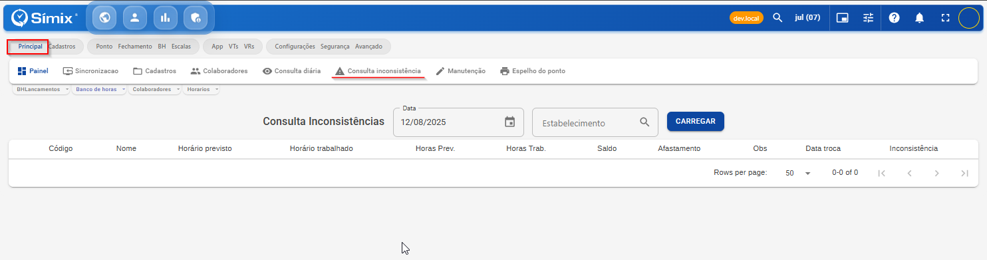This screenshot has height=260, width=987.
Task: Select the Principal menu
Action: 30,47
